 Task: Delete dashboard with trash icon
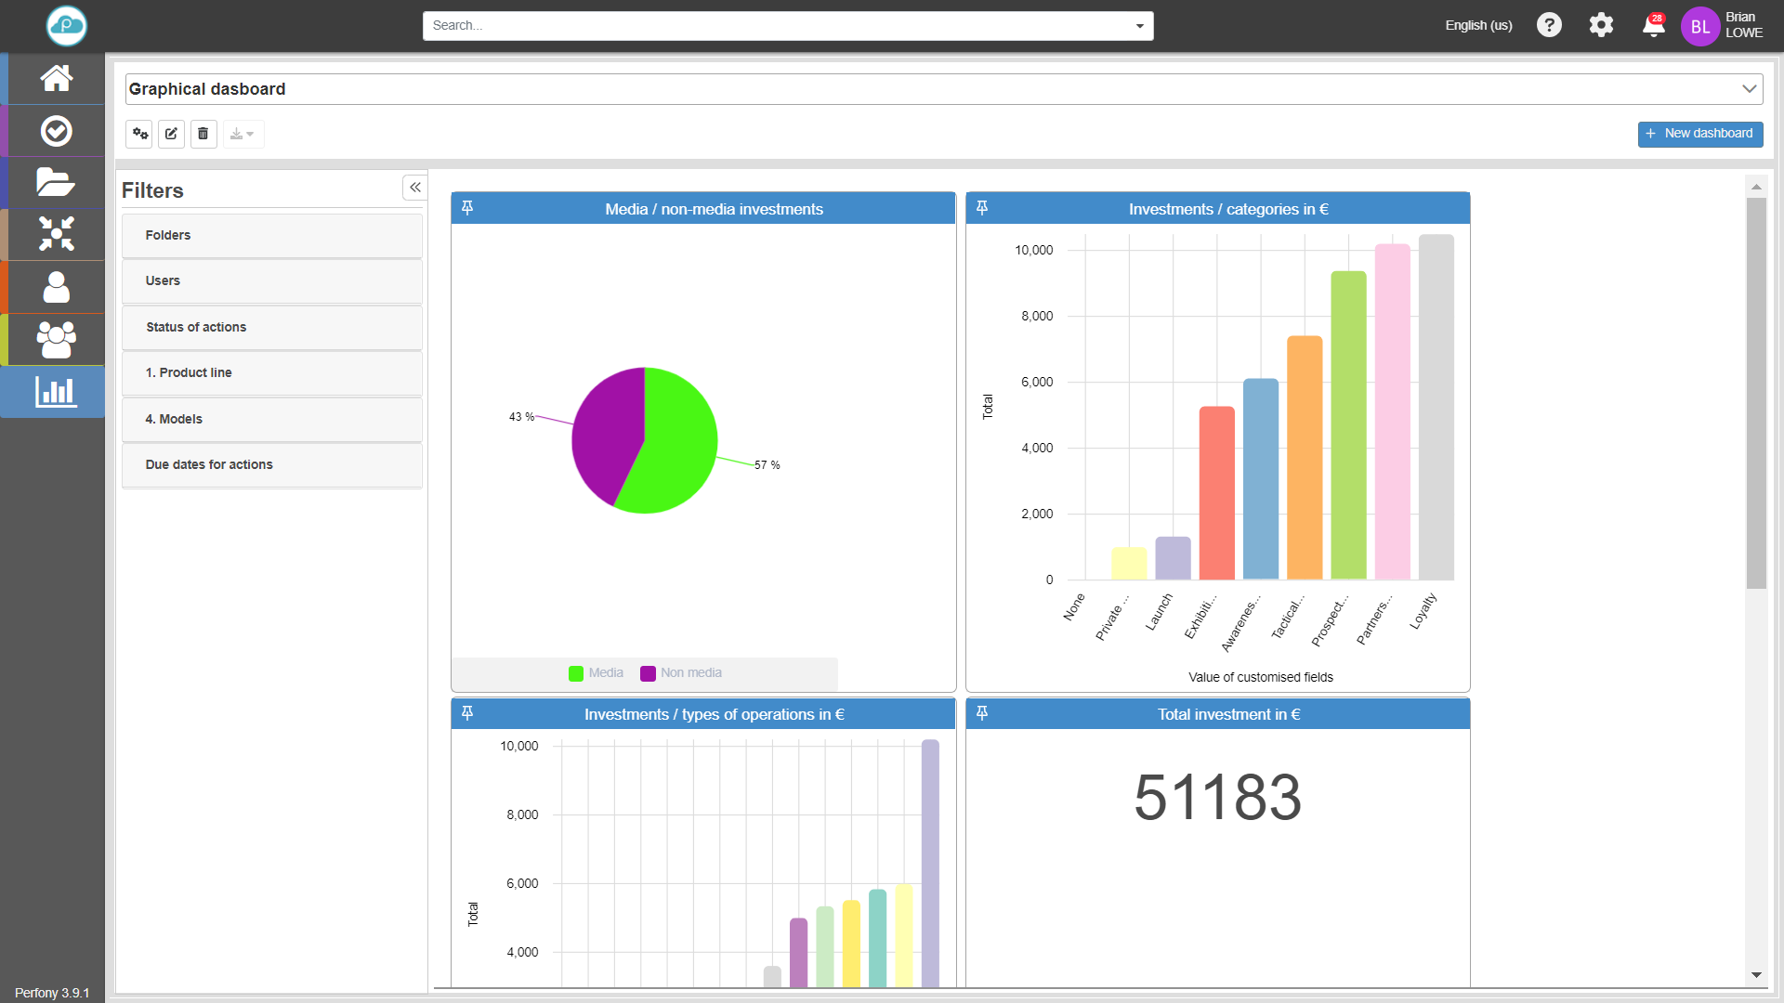(203, 134)
